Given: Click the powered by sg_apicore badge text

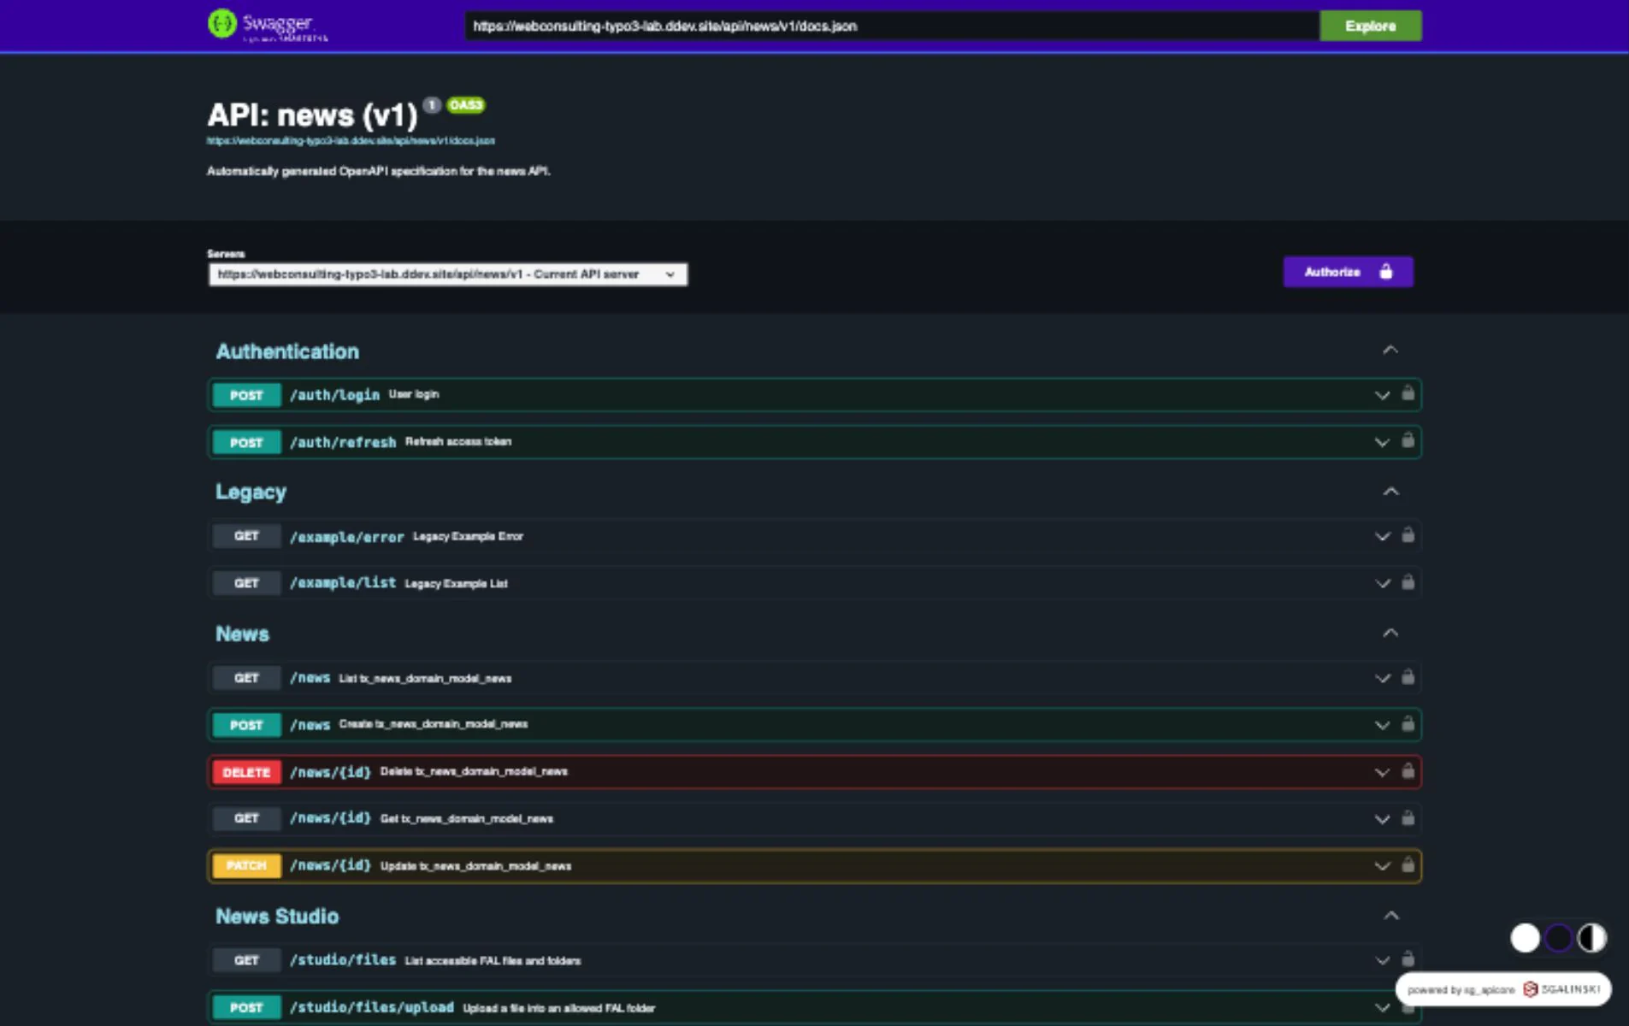Looking at the screenshot, I should click(x=1461, y=990).
